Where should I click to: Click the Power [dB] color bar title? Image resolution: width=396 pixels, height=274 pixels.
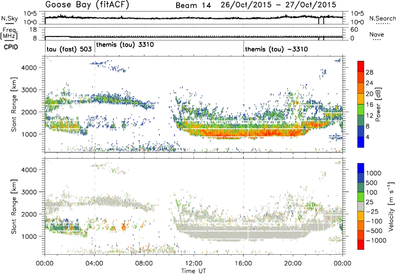378,104
